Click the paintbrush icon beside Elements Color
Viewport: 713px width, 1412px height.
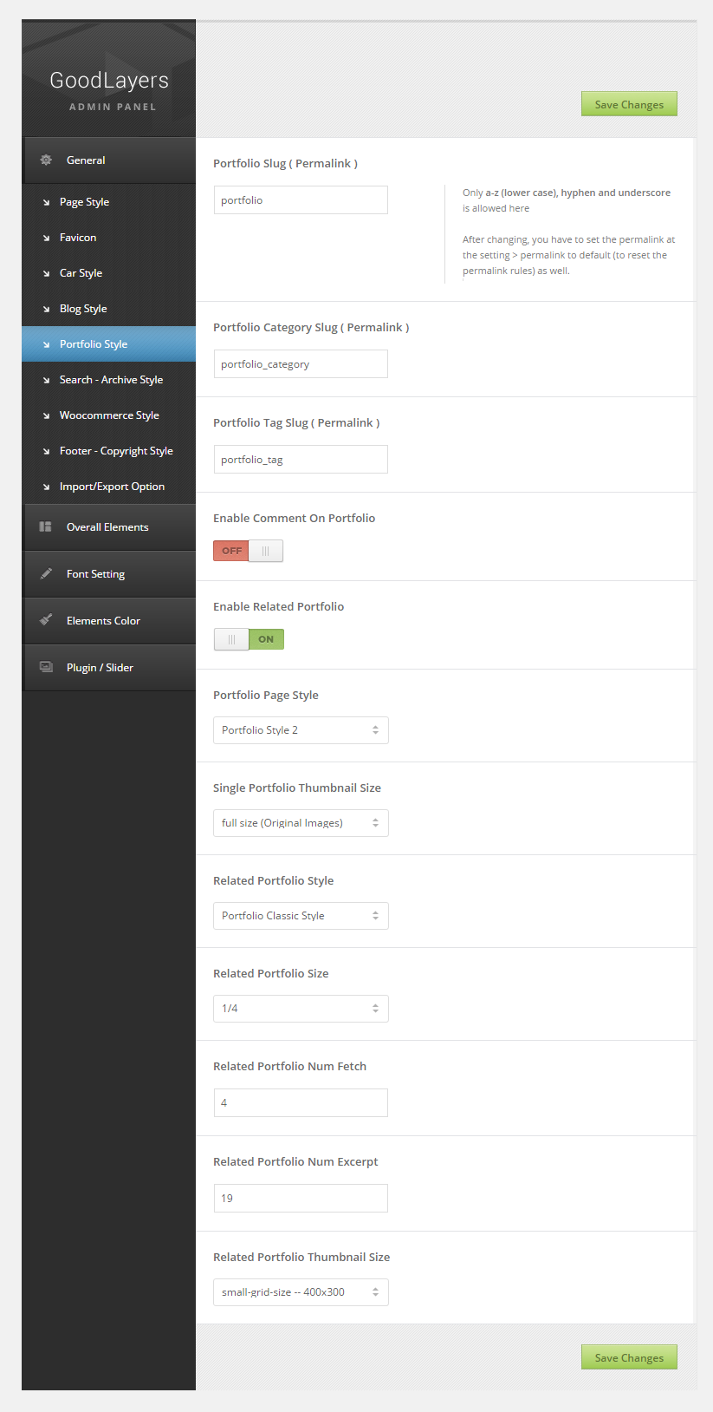pos(46,620)
